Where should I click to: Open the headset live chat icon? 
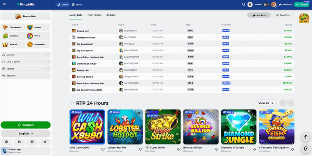click(306, 149)
